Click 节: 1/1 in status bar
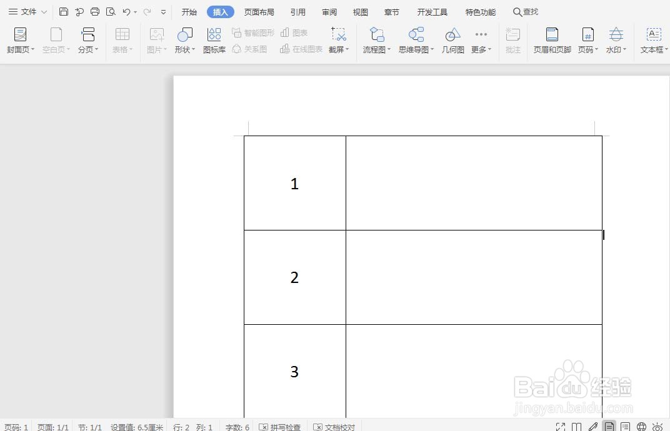This screenshot has width=670, height=431. (90, 427)
